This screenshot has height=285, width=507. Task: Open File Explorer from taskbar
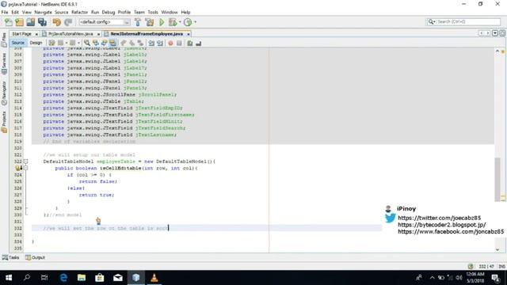[82, 278]
